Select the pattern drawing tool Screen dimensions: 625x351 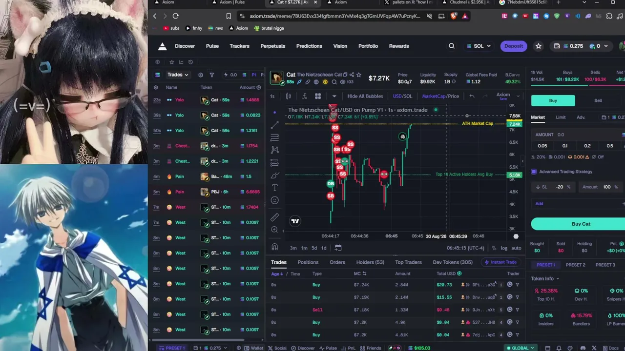pyautogui.click(x=275, y=150)
